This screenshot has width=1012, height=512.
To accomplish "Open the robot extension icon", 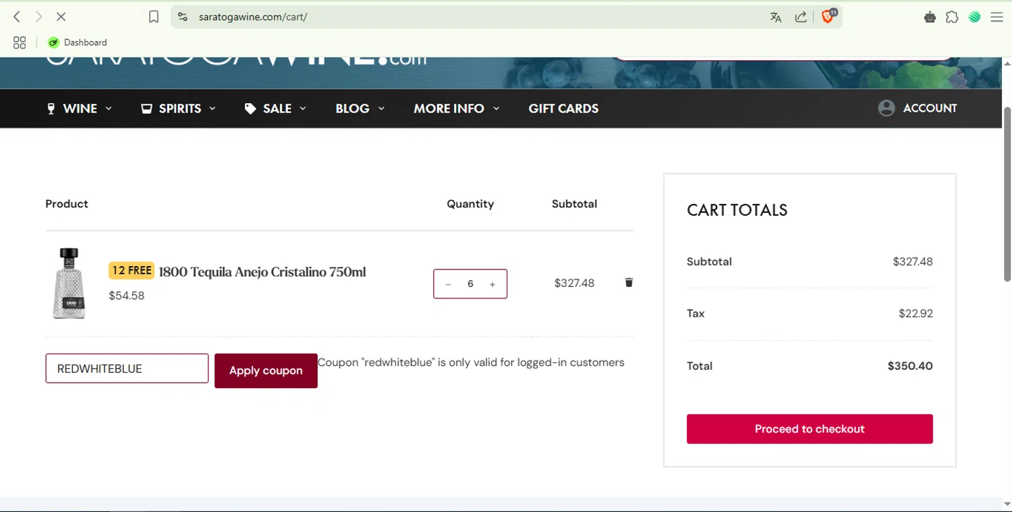I will pos(930,17).
